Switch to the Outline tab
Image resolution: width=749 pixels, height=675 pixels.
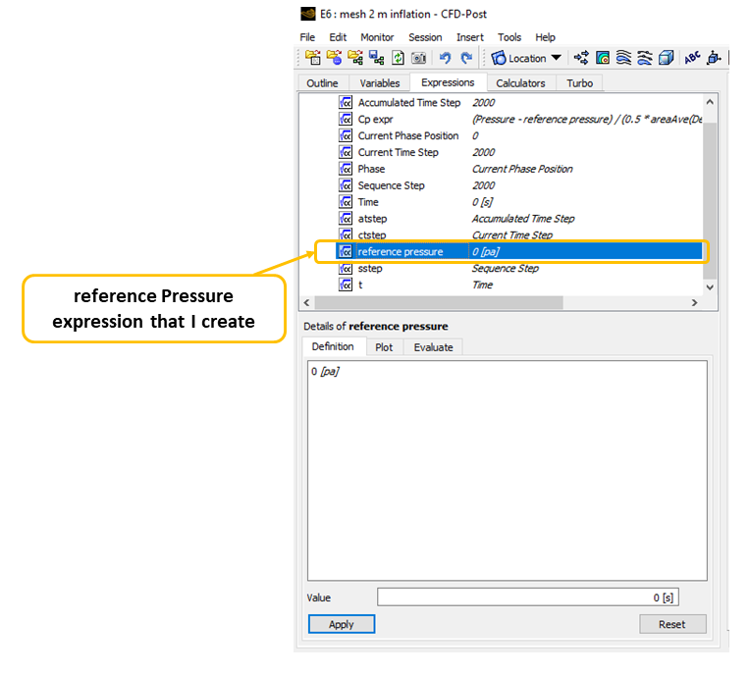click(322, 83)
